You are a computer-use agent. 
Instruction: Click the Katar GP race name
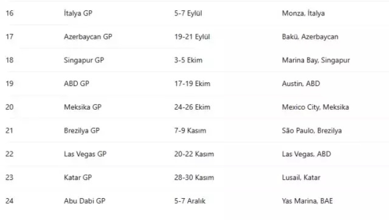(78, 178)
